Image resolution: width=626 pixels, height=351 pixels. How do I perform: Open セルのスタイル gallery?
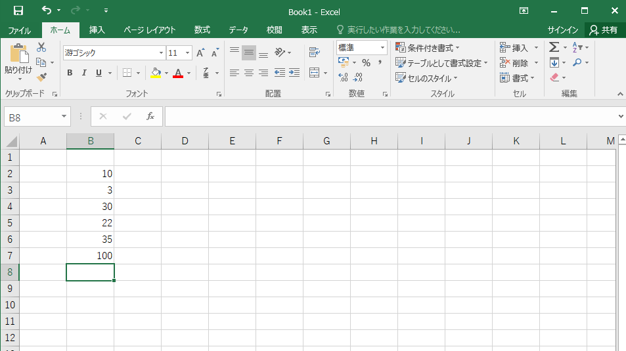click(426, 78)
